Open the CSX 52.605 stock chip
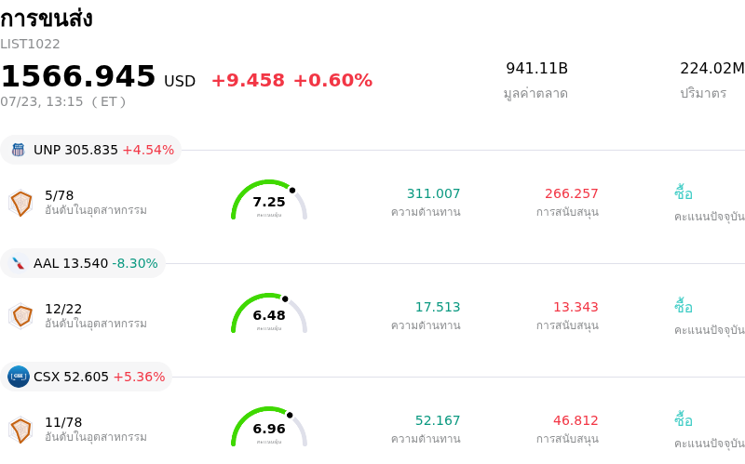The image size is (745, 464). 86,377
